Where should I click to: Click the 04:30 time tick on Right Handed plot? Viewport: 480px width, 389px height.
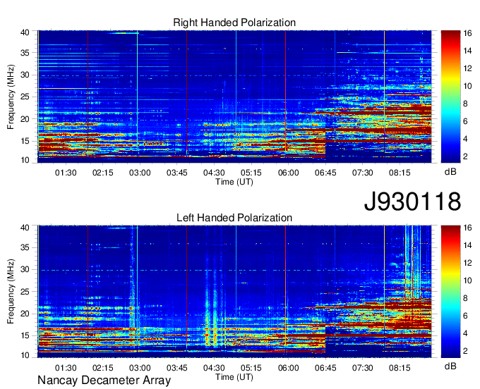click(214, 173)
